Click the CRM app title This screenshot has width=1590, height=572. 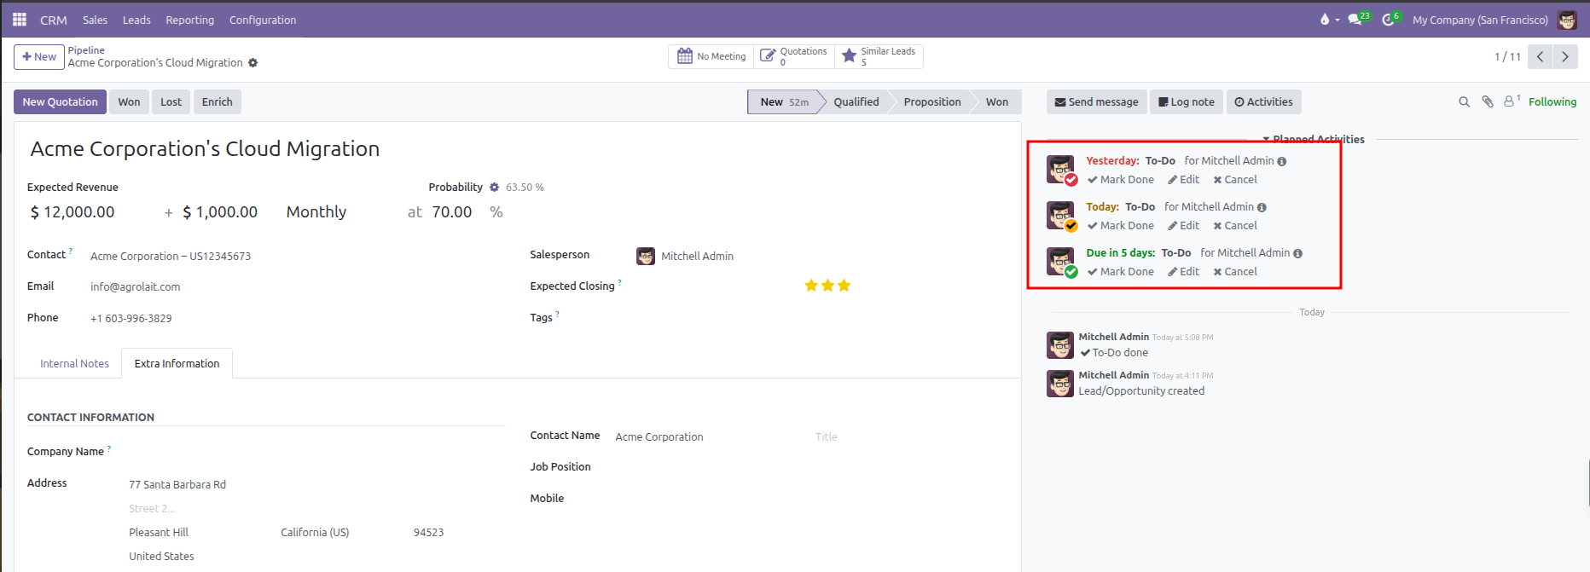54,20
